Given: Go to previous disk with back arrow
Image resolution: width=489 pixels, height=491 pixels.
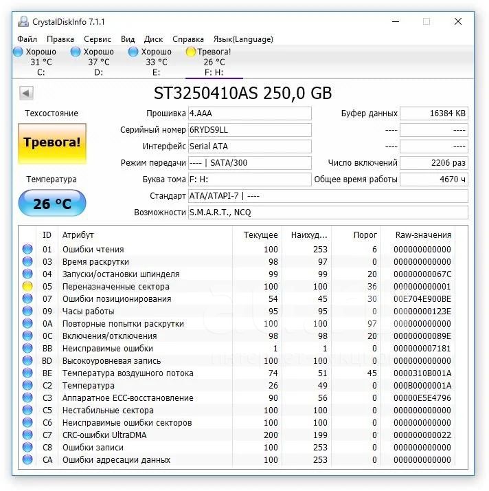Looking at the screenshot, I should coord(26,93).
